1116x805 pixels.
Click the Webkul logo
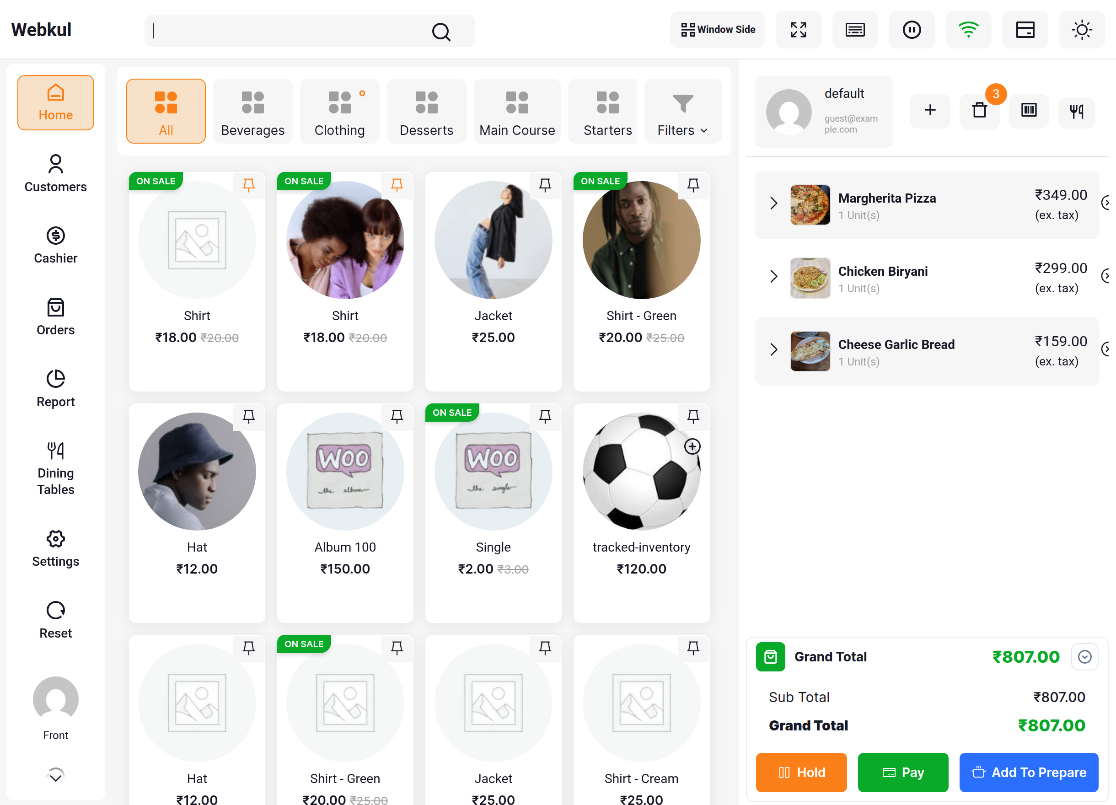point(41,30)
